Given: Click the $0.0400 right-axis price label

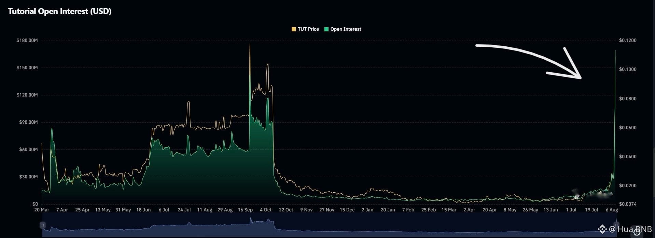Looking at the screenshot, I should coord(628,157).
